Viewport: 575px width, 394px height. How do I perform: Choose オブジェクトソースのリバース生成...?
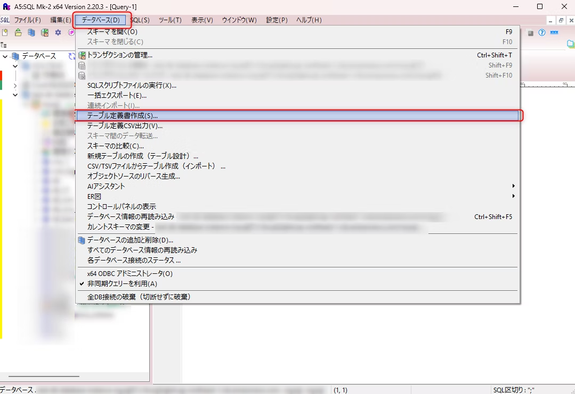(x=298, y=177)
